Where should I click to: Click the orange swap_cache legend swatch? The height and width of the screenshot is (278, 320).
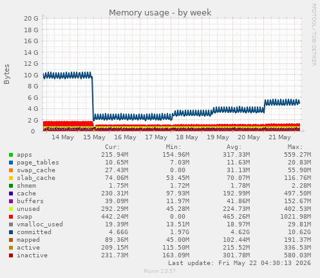(x=11, y=170)
